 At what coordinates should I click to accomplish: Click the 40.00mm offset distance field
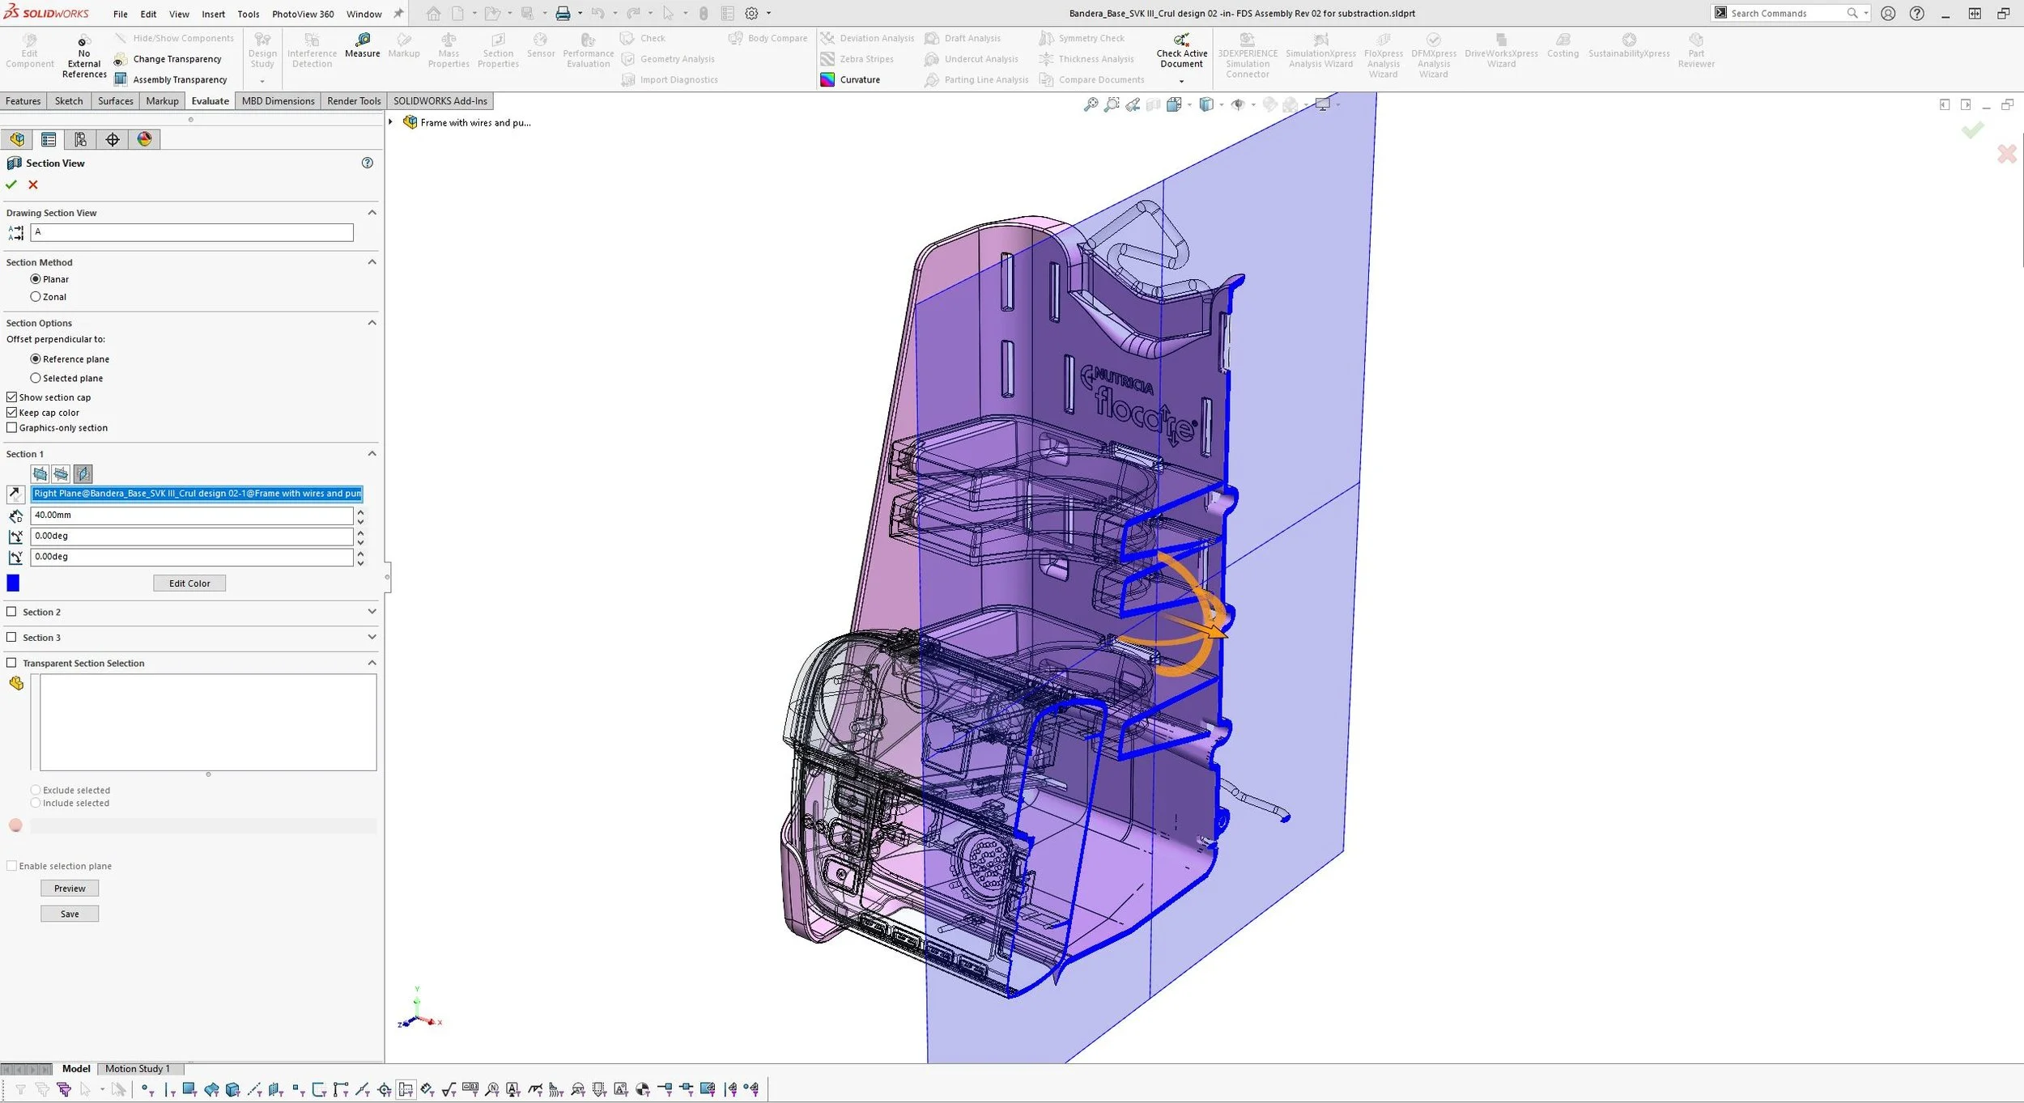pos(192,515)
